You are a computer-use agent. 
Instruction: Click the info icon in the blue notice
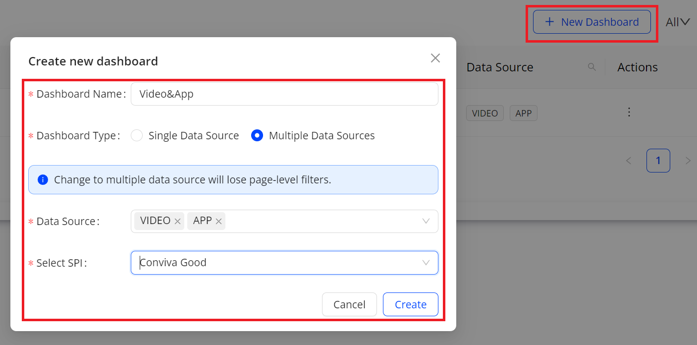tap(43, 179)
